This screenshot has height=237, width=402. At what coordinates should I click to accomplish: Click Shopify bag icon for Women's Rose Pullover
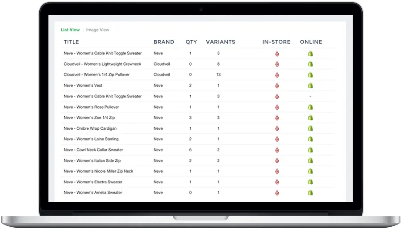coord(310,107)
